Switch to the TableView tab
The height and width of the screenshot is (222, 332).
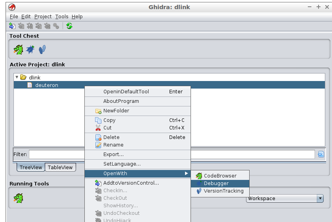60,167
